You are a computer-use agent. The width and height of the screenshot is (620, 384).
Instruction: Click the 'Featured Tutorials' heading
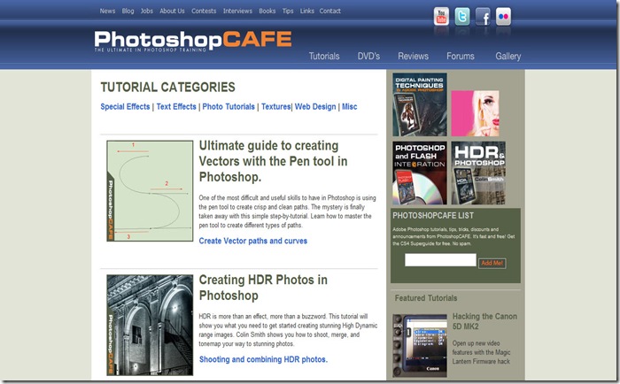426,298
